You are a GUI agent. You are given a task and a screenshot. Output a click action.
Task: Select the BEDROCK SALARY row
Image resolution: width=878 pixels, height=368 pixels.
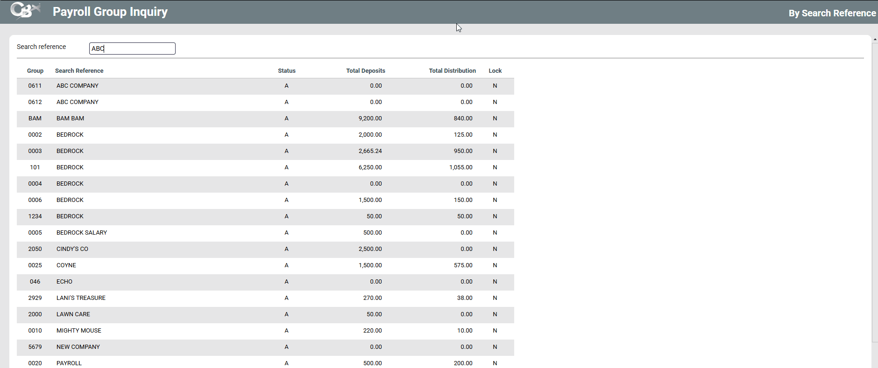[82, 233]
